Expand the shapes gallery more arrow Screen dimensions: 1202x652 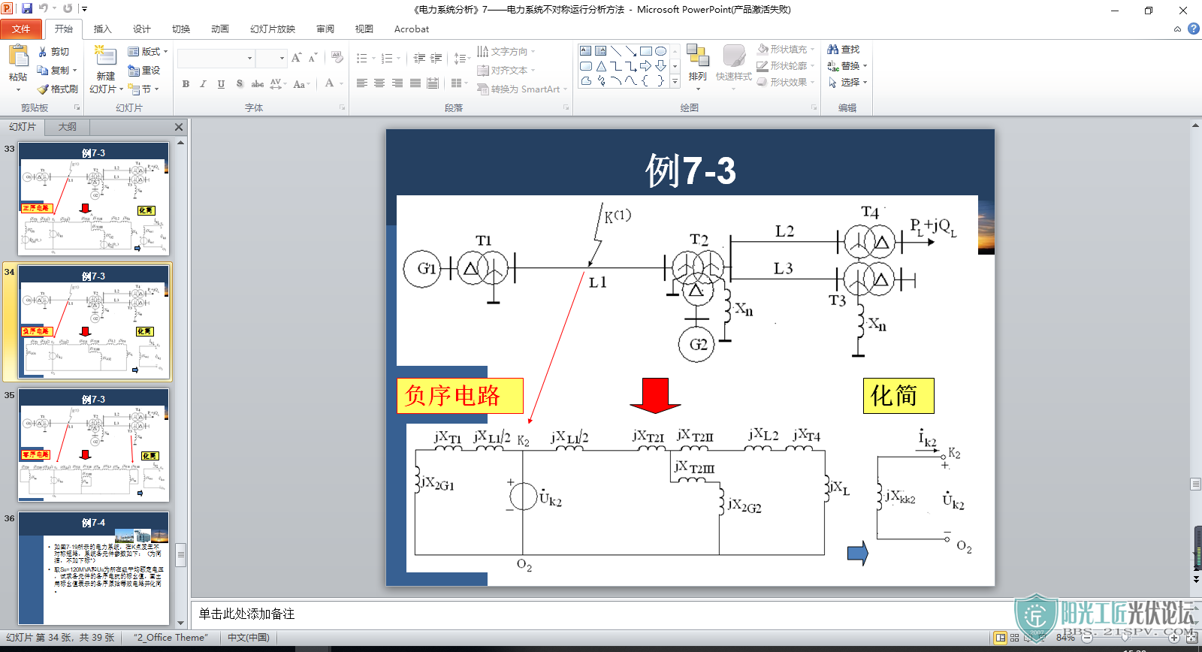(675, 81)
